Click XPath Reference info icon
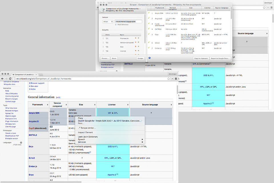 point(116,25)
